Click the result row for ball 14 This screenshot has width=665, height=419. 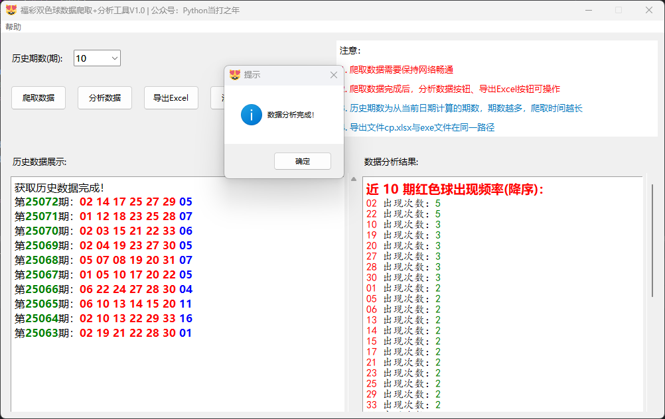(404, 330)
